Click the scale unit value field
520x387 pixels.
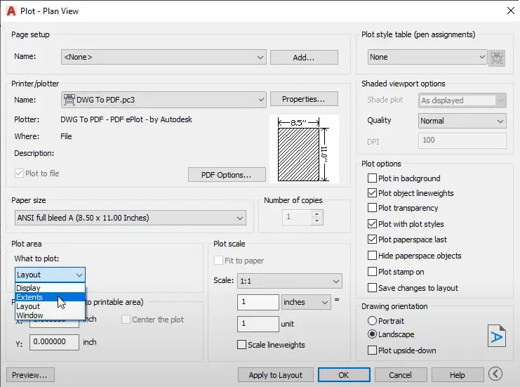tap(258, 324)
